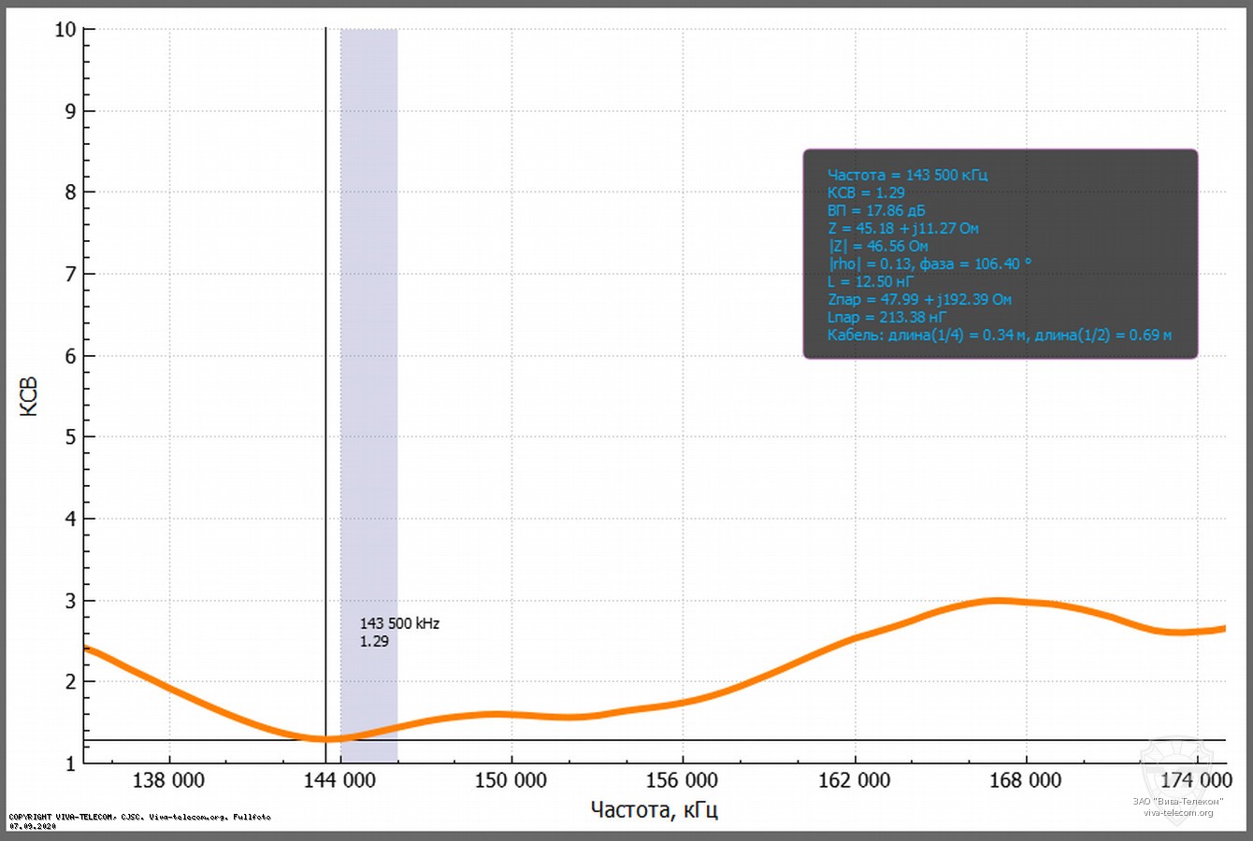Click the 'Z = 45.18 + j11.27 Ом' value
Screen dimensions: 1253x841
[x=902, y=228]
